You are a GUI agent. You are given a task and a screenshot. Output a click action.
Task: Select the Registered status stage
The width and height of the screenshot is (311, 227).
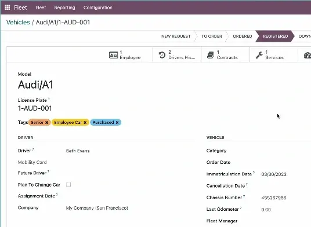(x=275, y=36)
